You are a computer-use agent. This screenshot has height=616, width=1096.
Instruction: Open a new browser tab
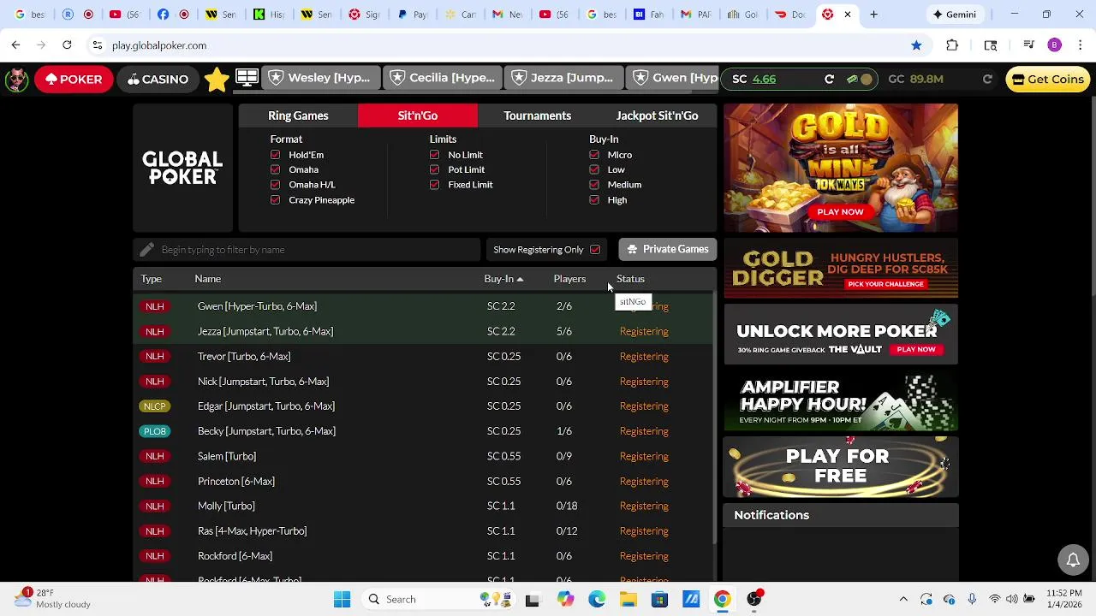tap(873, 15)
